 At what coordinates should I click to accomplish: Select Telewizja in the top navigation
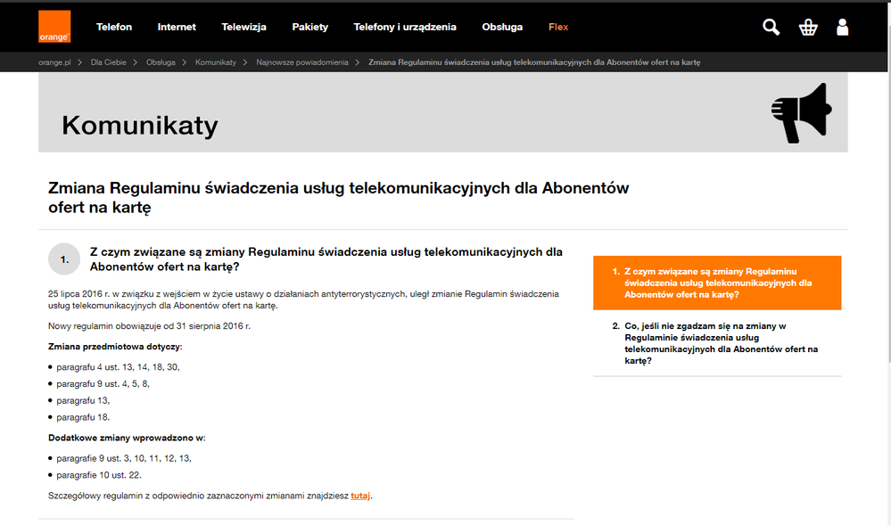pos(243,28)
